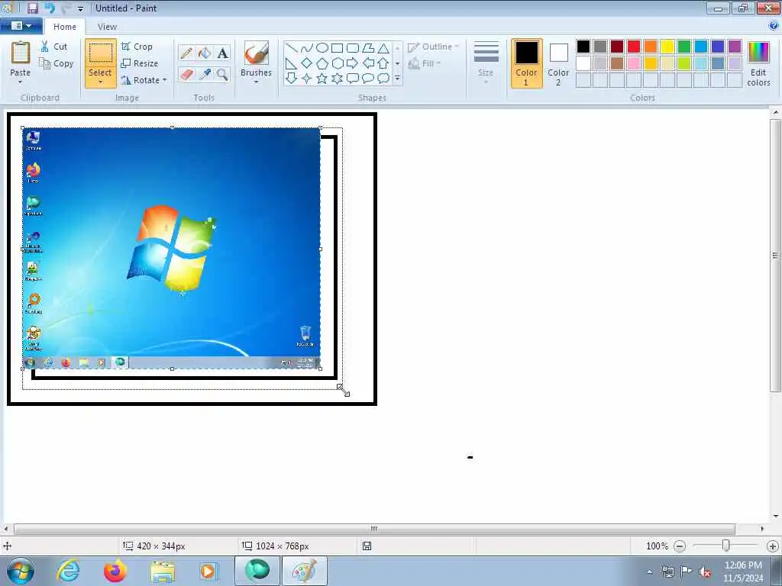Open the Select dropdown arrow

100,82
